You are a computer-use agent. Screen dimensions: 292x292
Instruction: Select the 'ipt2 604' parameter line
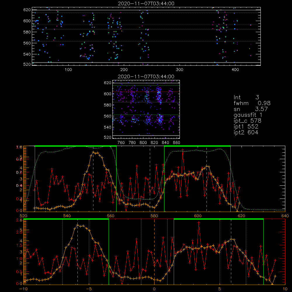[x=246, y=132]
